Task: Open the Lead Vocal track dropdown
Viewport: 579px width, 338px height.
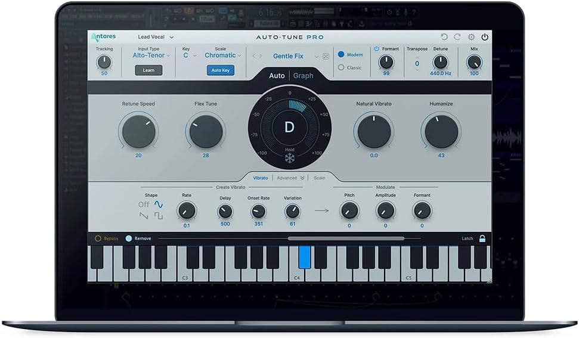Action: click(156, 37)
